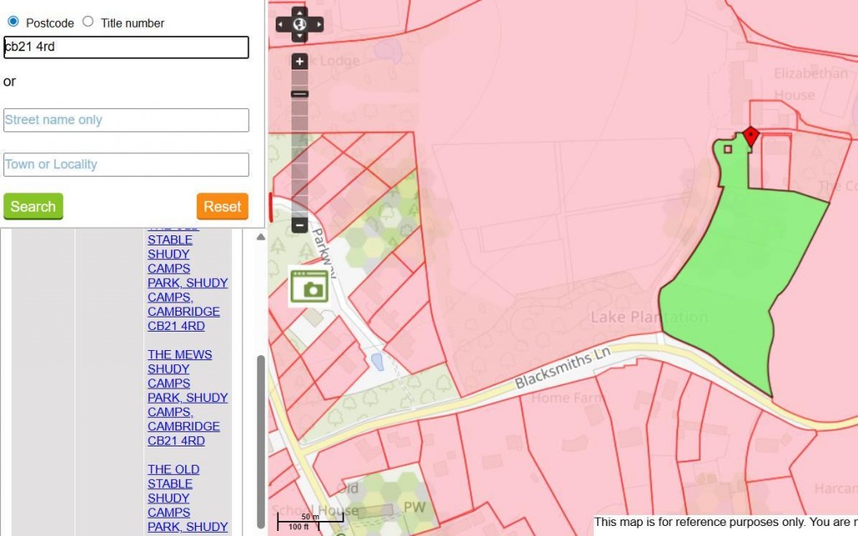Click the globe icon to reset map extent
The image size is (858, 536).
(298, 25)
